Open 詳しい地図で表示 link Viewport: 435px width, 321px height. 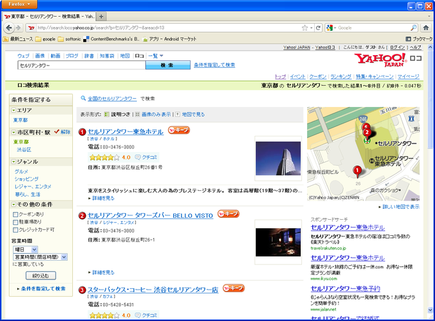401,207
